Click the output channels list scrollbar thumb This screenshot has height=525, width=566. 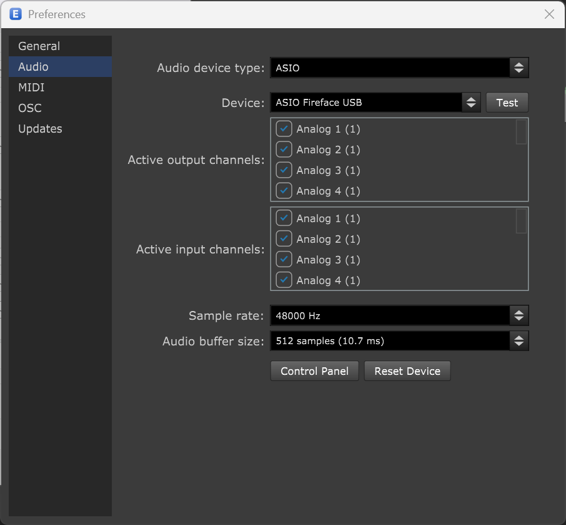[x=521, y=132]
